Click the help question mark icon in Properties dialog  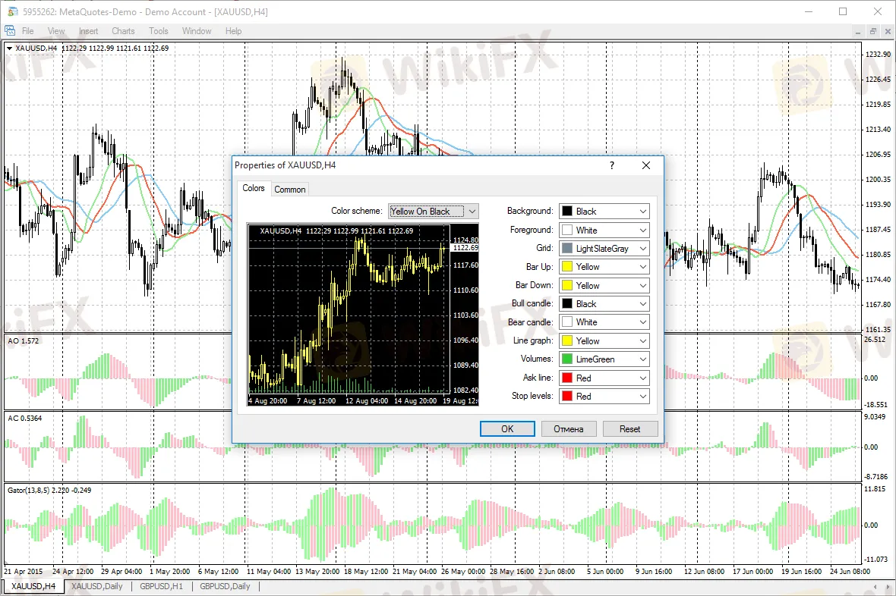(x=611, y=165)
